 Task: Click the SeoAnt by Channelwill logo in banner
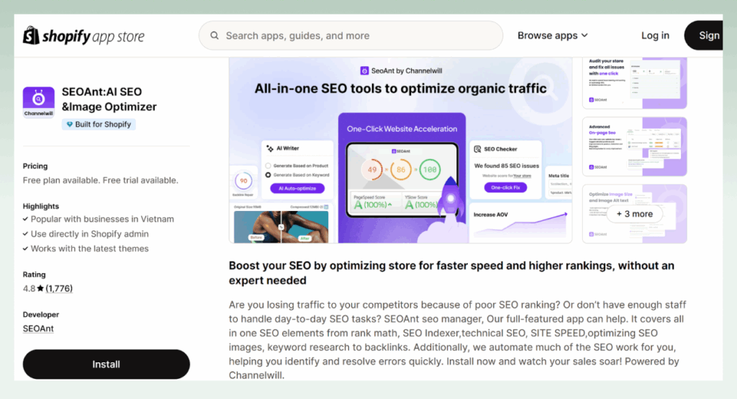[364, 71]
